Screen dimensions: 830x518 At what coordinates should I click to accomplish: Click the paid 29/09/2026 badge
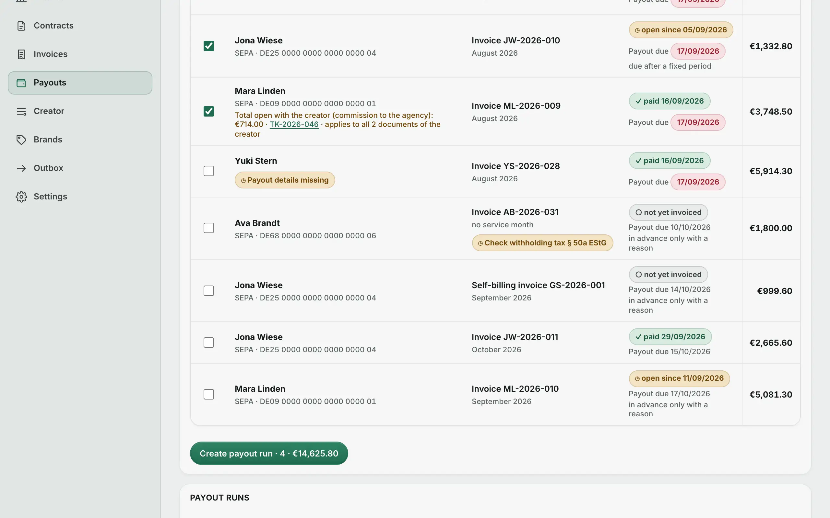point(670,337)
